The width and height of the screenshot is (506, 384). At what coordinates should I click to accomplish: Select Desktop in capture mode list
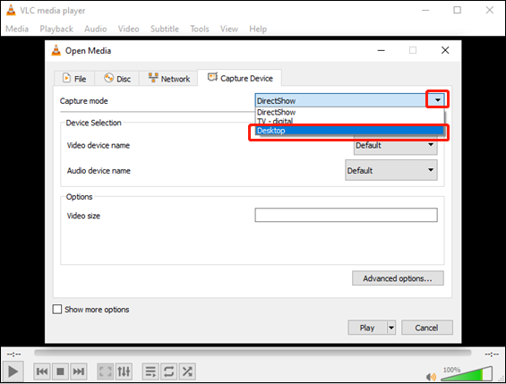[349, 131]
